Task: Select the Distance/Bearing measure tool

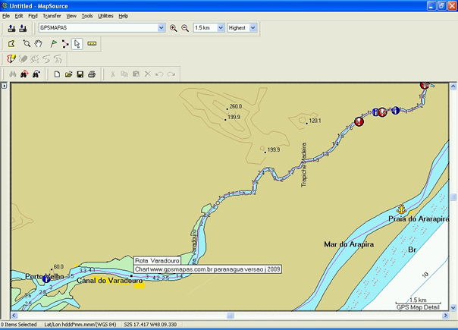Action: 92,44
